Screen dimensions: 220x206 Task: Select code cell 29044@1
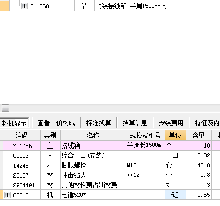[x=22, y=185]
